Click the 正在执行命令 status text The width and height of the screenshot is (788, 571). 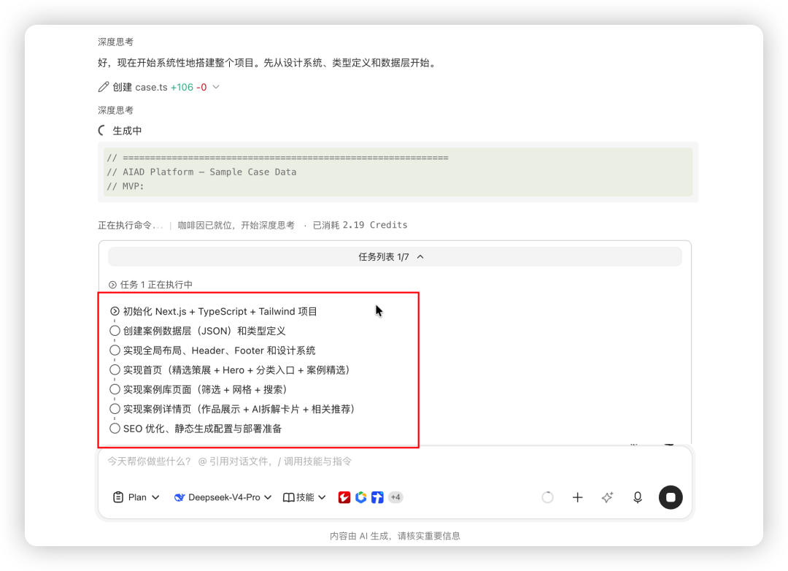pos(131,225)
